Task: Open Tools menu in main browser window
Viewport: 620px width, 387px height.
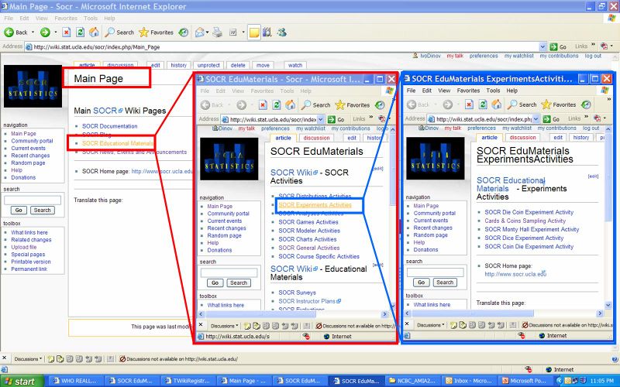Action: pos(90,18)
